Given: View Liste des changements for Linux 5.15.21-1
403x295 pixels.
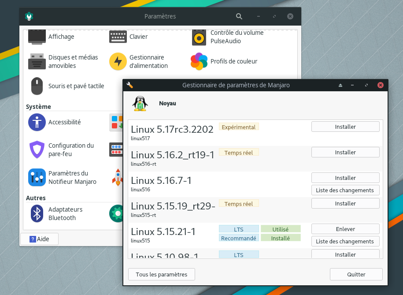Looking at the screenshot, I should pyautogui.click(x=345, y=241).
